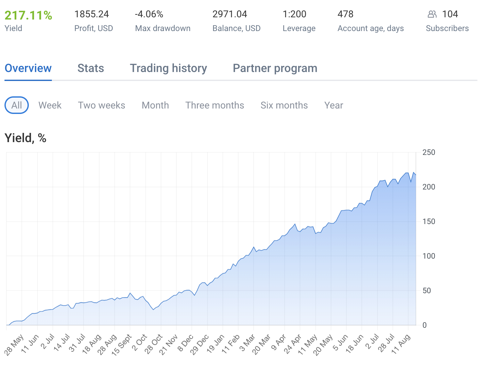
Task: Click the 29 Dec axis label
Action: point(199,344)
